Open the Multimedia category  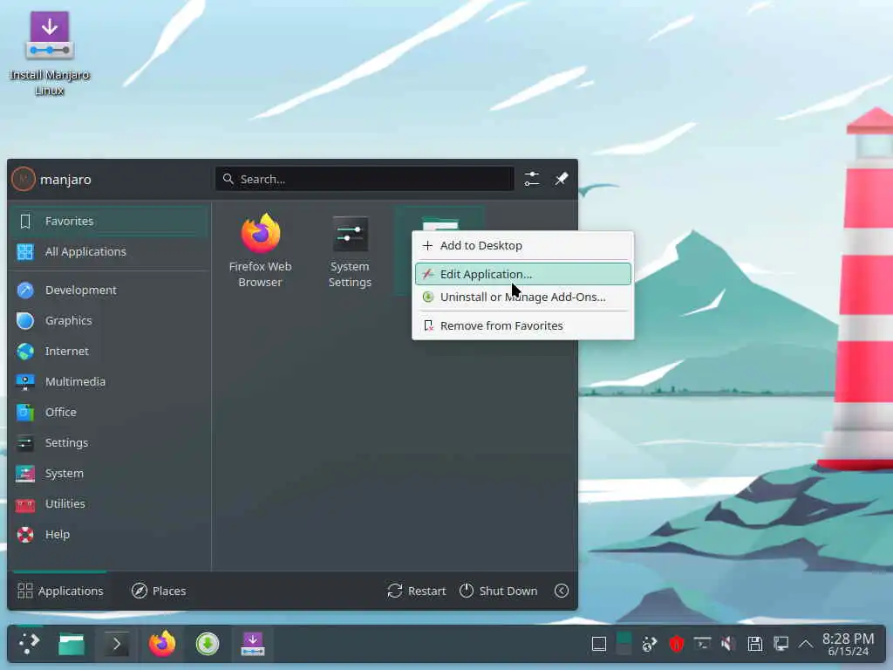point(109,382)
